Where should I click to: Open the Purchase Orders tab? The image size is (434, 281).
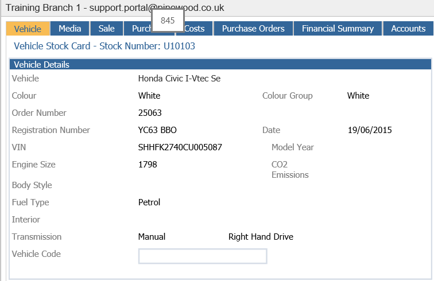coord(253,29)
